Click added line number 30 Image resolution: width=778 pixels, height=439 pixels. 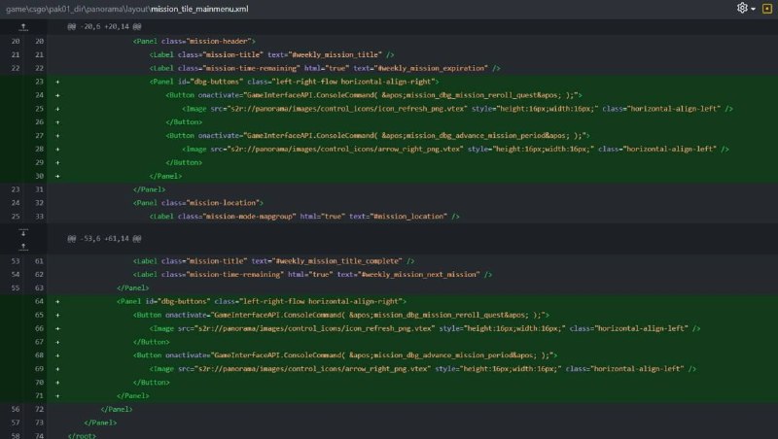point(39,176)
